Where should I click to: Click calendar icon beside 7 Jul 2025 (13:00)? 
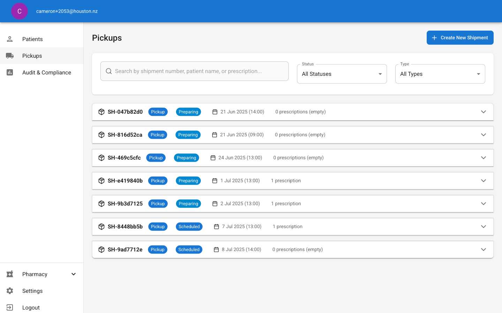click(216, 226)
